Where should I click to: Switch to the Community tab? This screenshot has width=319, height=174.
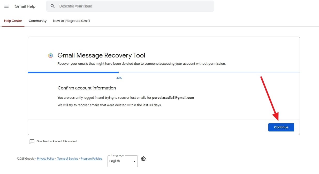click(x=37, y=21)
